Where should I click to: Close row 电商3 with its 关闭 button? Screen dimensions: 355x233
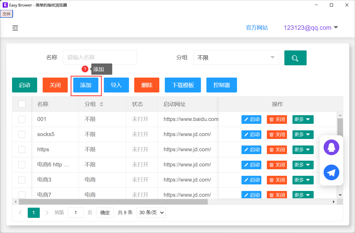pos(277,180)
